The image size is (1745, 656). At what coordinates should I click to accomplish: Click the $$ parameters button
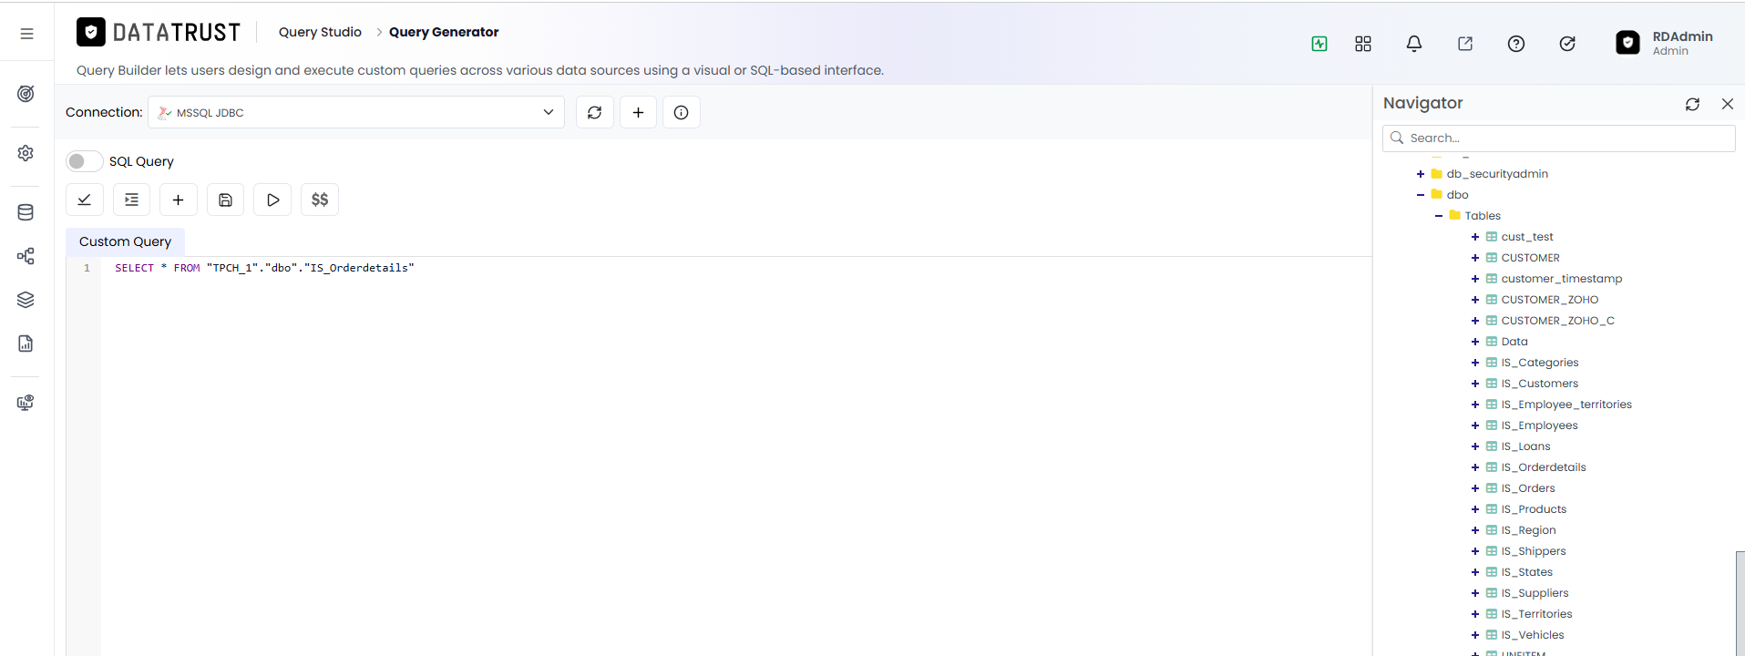click(x=320, y=200)
